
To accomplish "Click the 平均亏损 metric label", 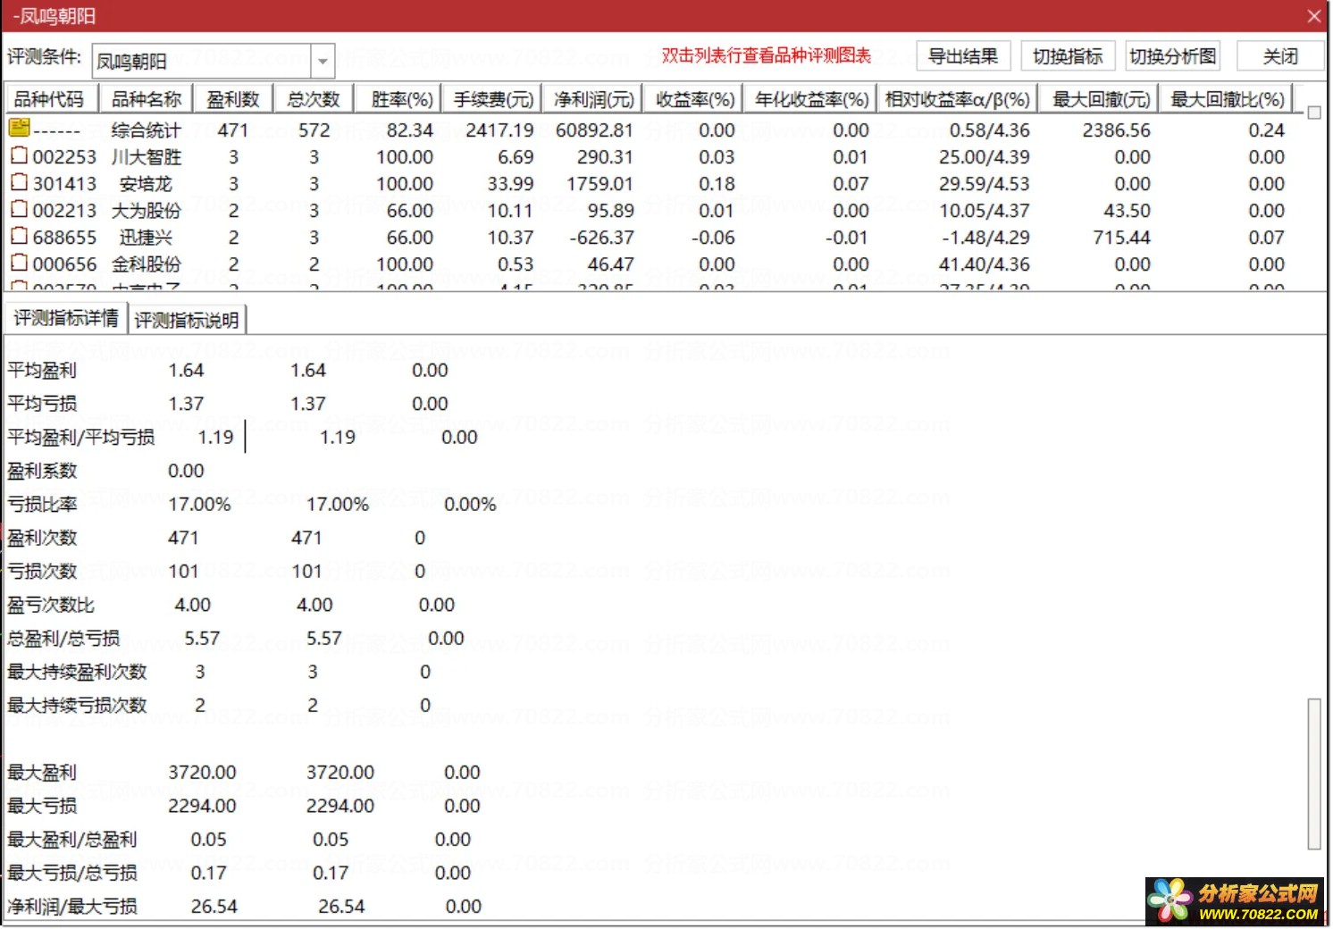I will pos(42,404).
